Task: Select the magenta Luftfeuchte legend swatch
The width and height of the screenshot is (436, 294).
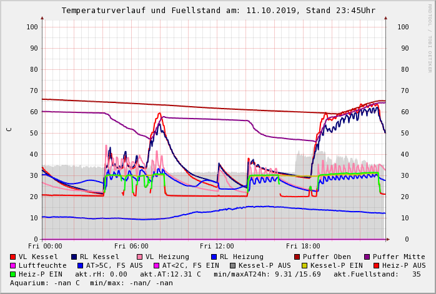Action: [13, 265]
